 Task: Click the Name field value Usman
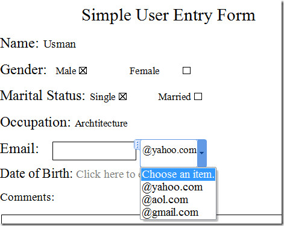click(60, 44)
